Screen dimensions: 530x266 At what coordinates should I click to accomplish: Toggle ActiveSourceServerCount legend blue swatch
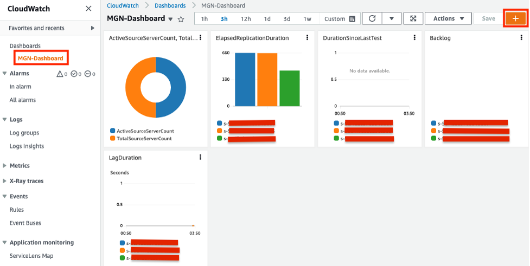[x=112, y=131]
